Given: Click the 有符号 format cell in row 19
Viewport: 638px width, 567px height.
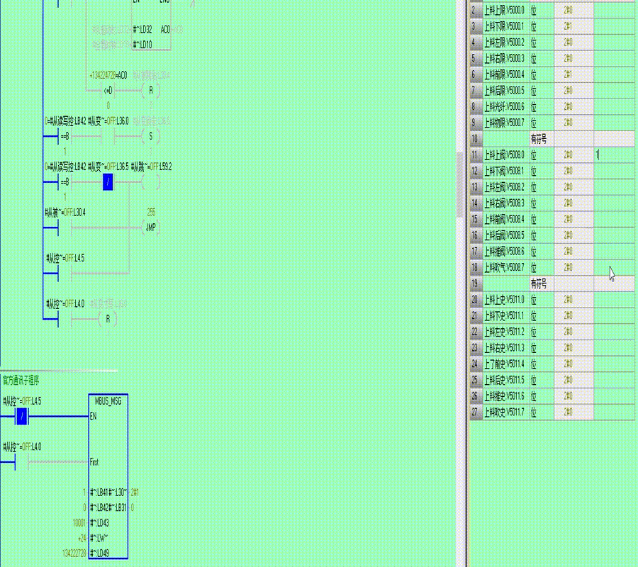Looking at the screenshot, I should 542,283.
